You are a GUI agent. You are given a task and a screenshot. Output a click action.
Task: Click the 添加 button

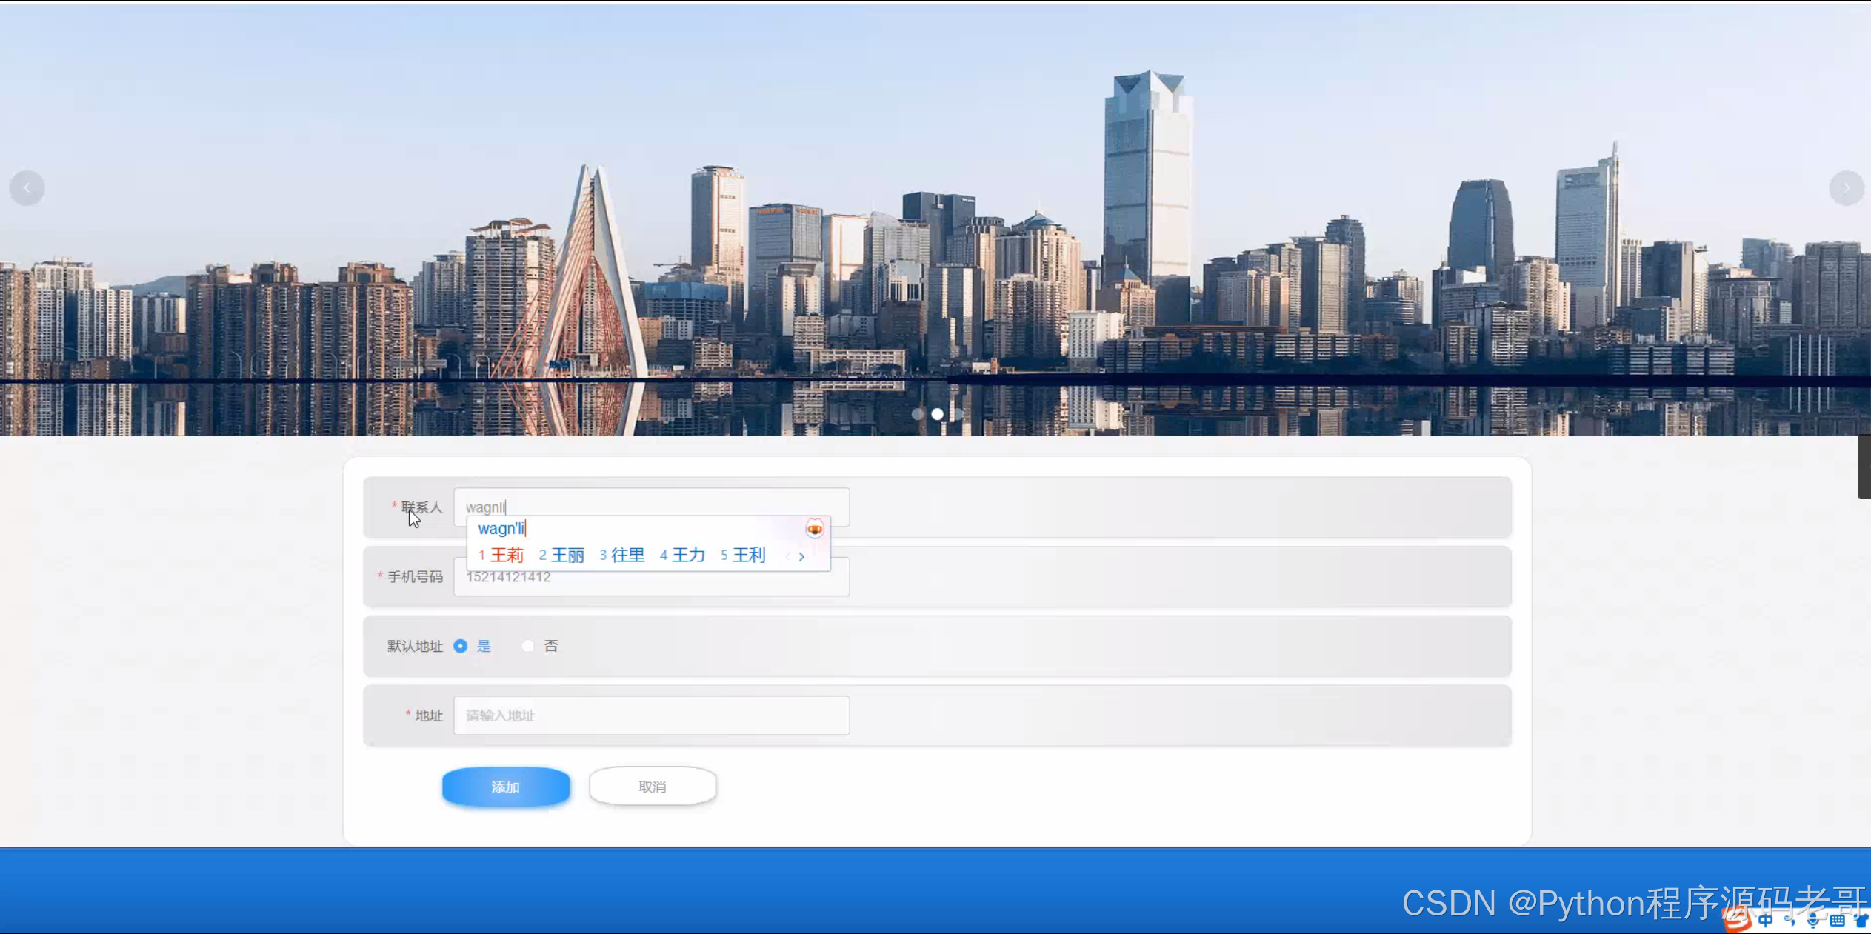pyautogui.click(x=506, y=787)
